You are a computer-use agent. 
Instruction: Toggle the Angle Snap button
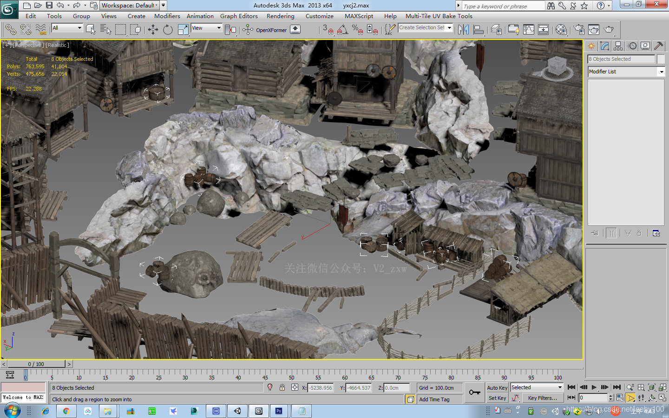coord(342,29)
